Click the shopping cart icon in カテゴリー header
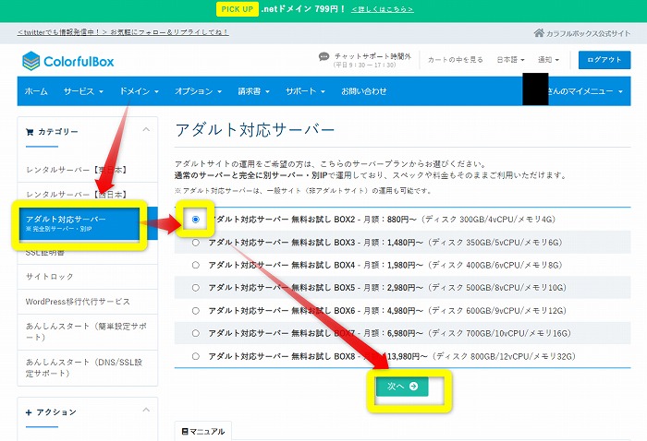Screen dimensions: 647x441 31,132
